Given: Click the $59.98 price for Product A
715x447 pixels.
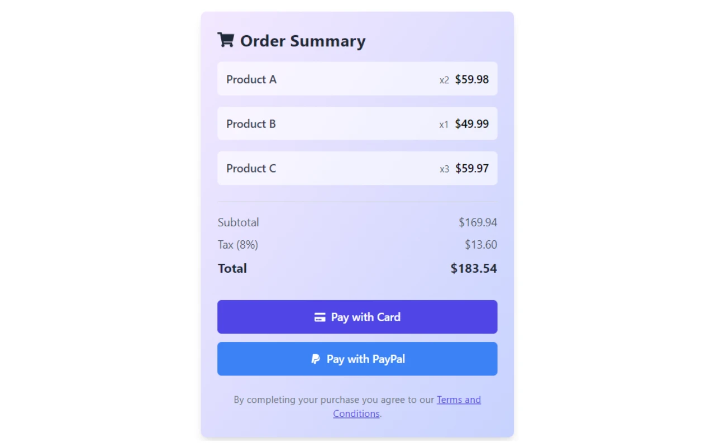Looking at the screenshot, I should pyautogui.click(x=472, y=79).
